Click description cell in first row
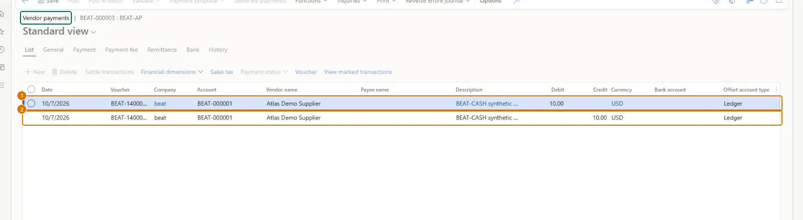 pyautogui.click(x=487, y=104)
